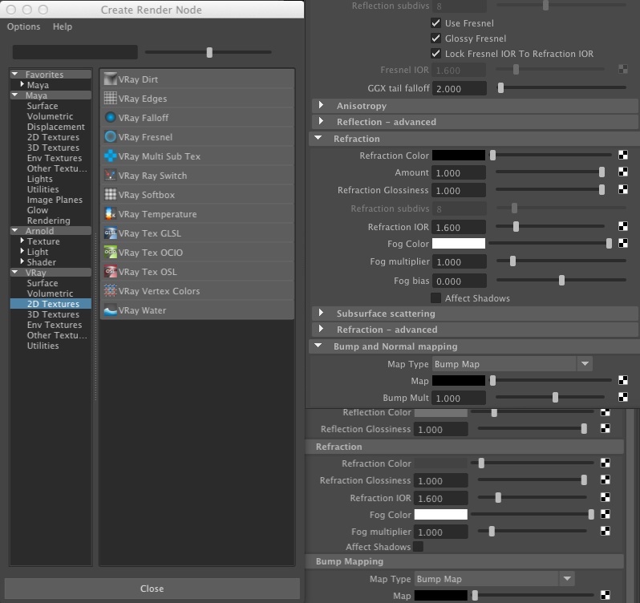Uncheck Lock Fresnel IOR To Refraction IOR
Screen dimensions: 640x603
tap(436, 54)
